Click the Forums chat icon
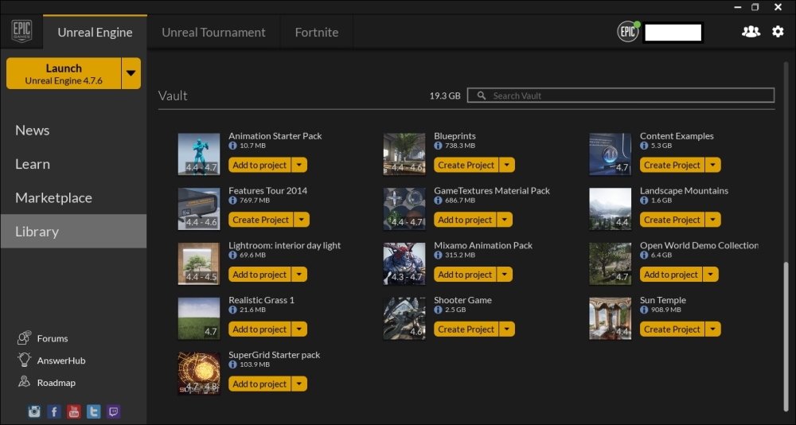796x425 pixels. (x=24, y=337)
